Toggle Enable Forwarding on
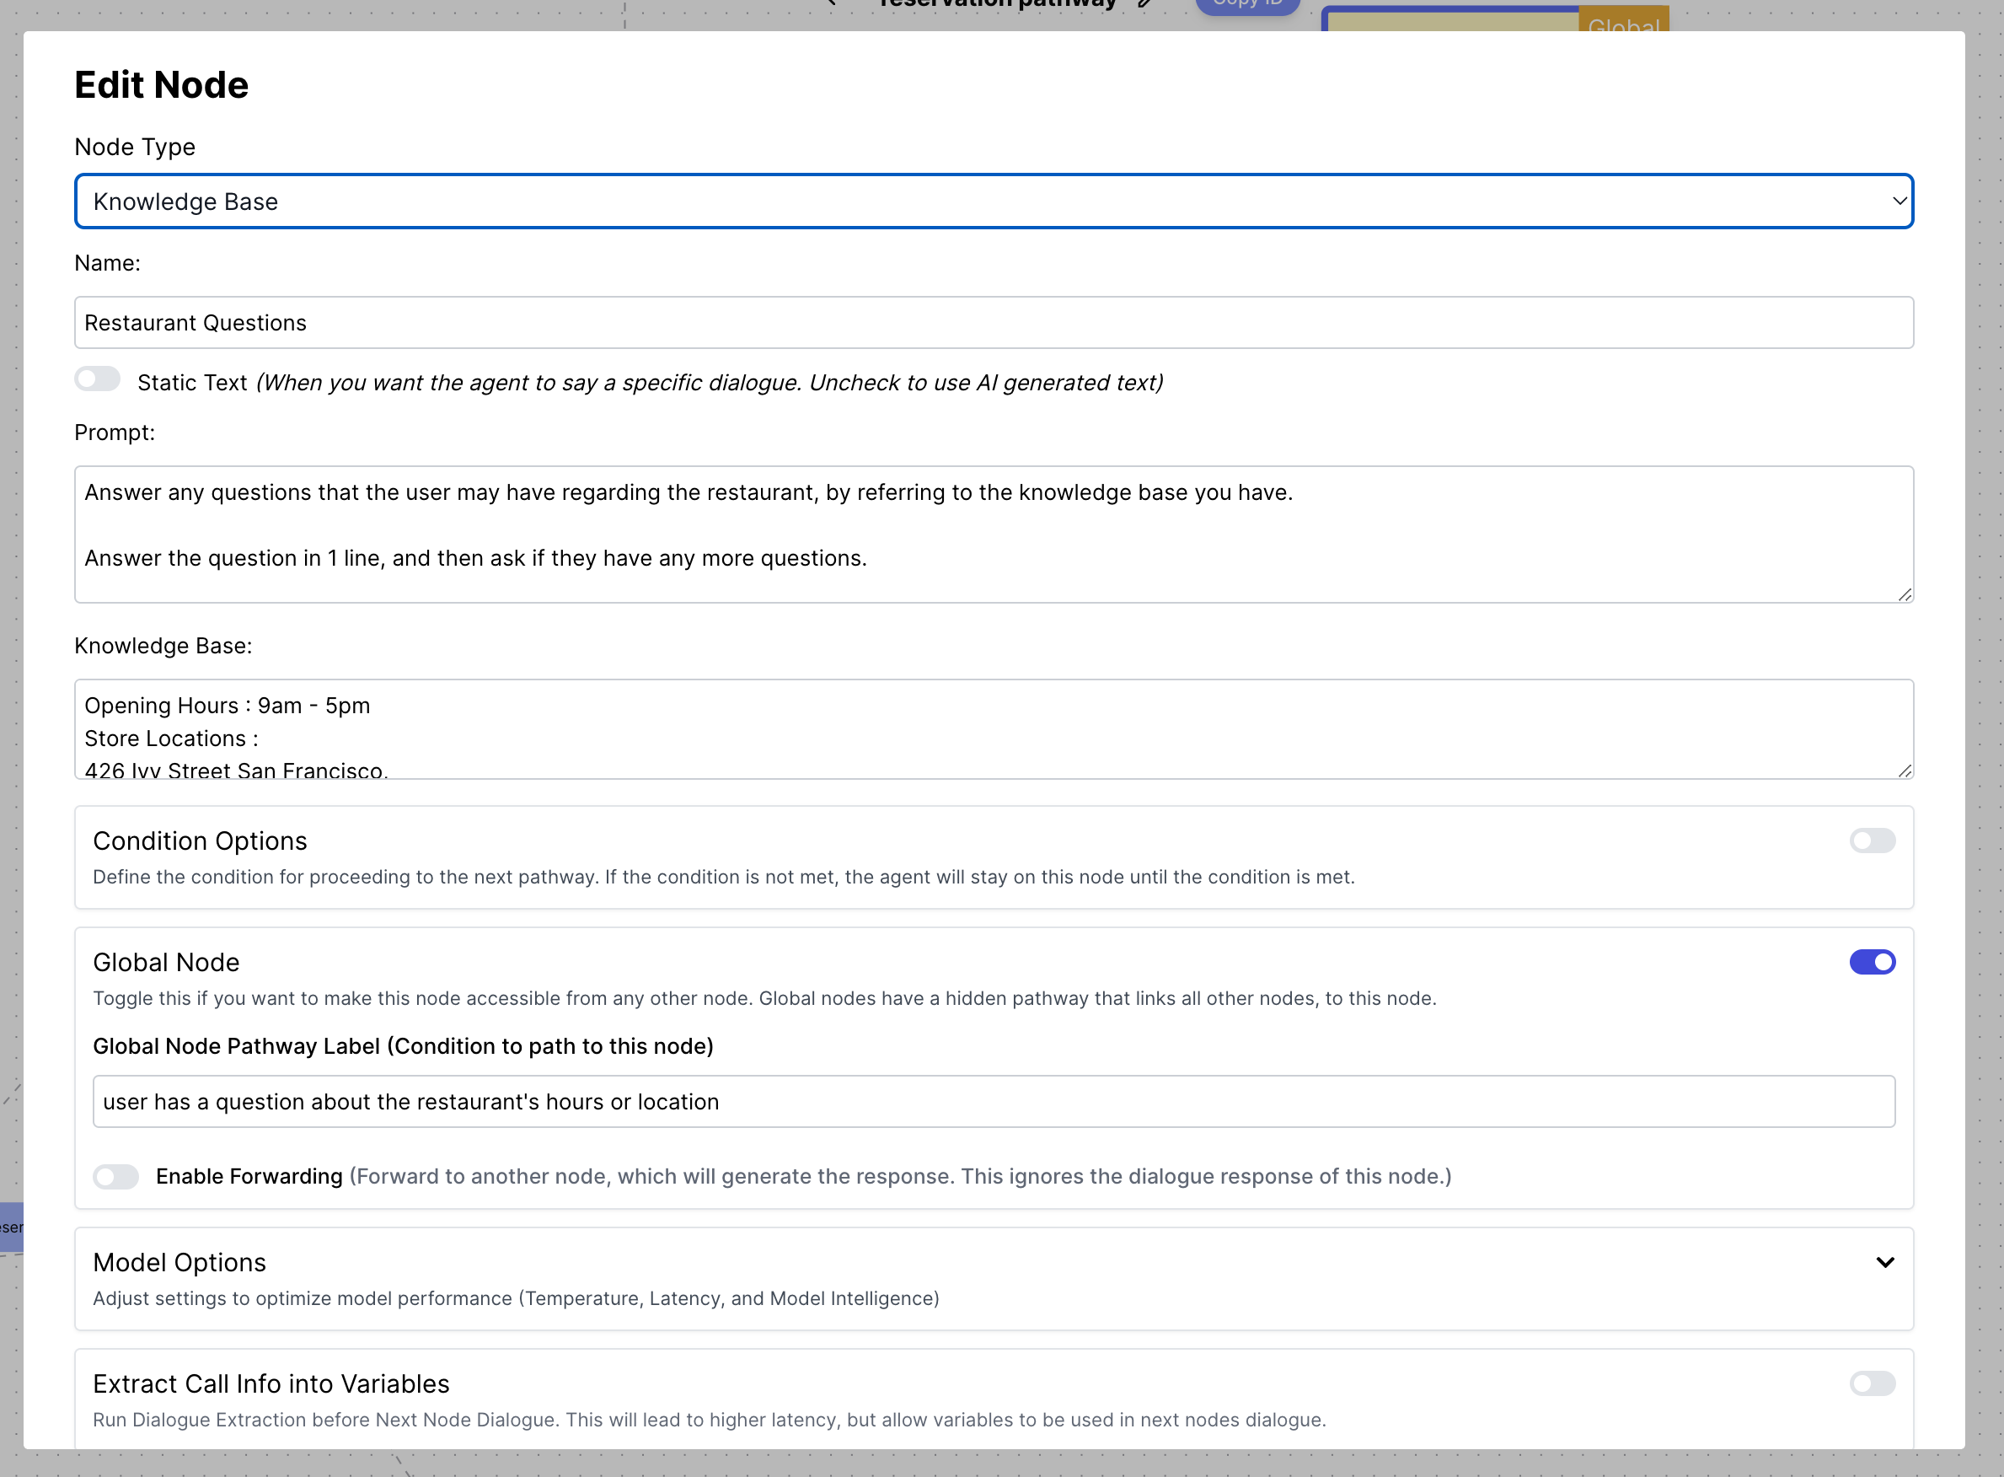The width and height of the screenshot is (2004, 1477). click(116, 1177)
